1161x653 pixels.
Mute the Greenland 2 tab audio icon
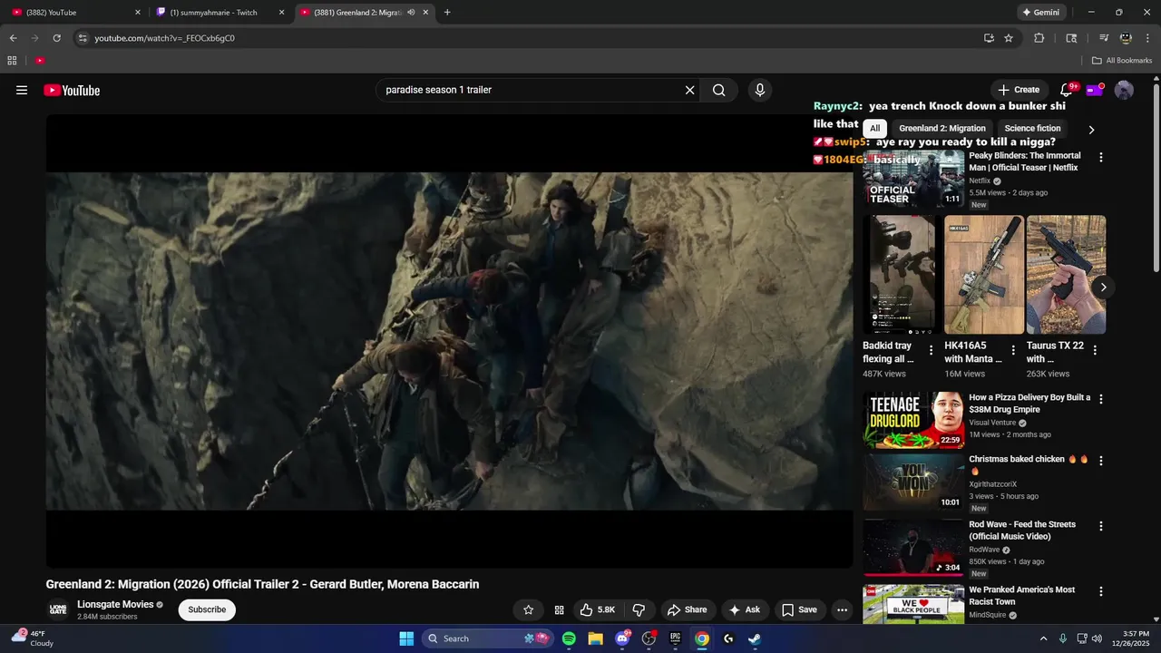[411, 13]
